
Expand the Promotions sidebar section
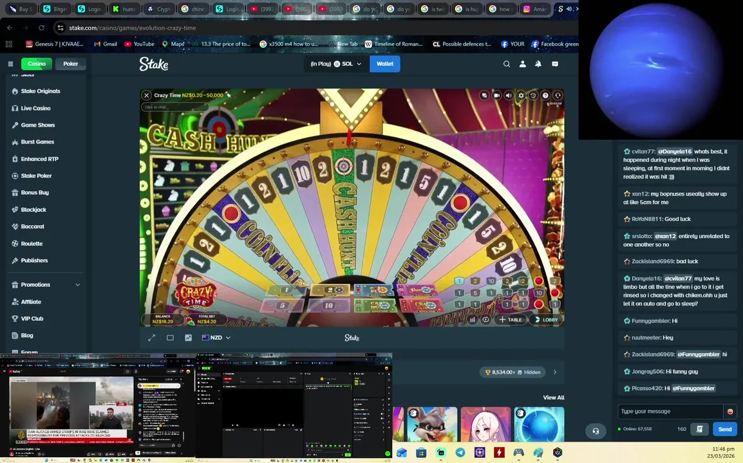pos(46,284)
